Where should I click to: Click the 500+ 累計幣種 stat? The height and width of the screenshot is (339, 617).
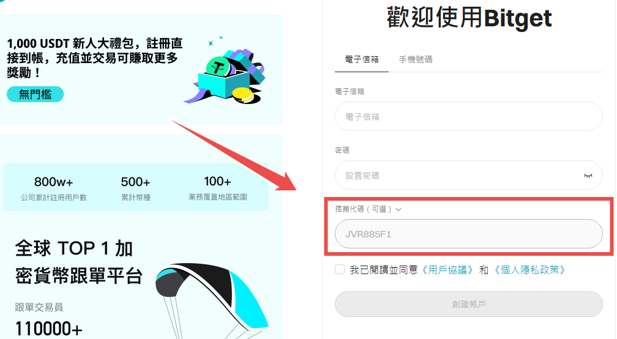(135, 188)
